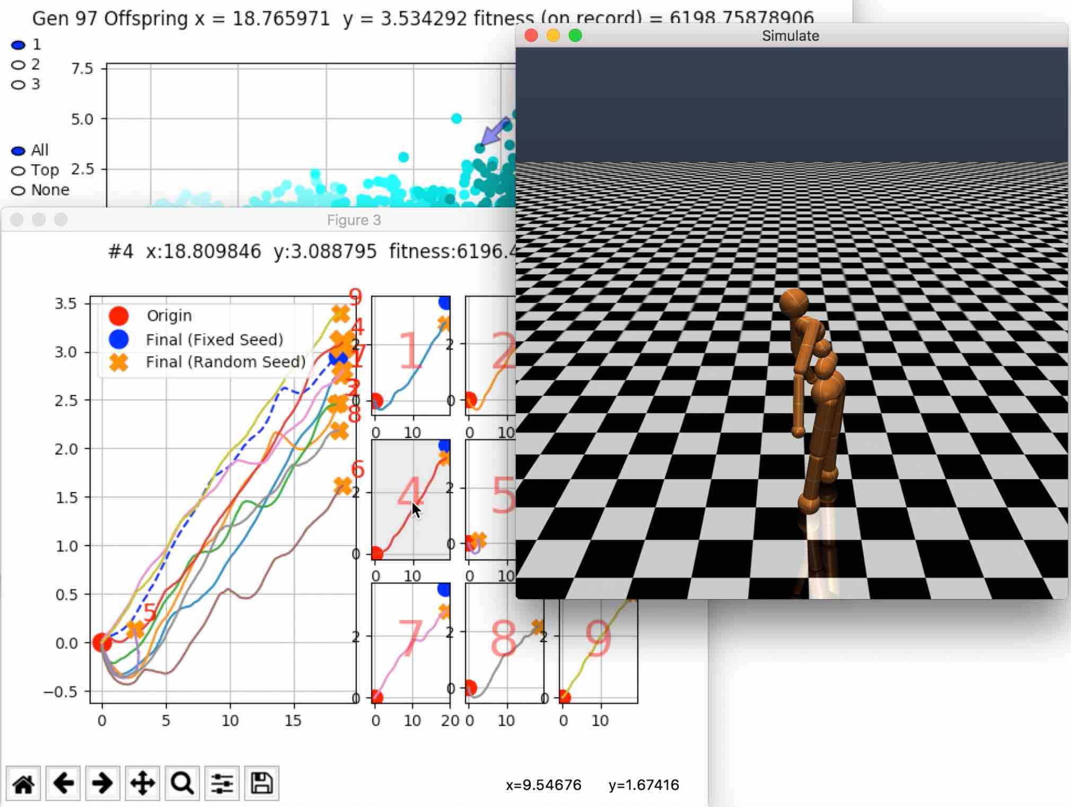
Task: Choose the None radio button
Action: click(19, 191)
